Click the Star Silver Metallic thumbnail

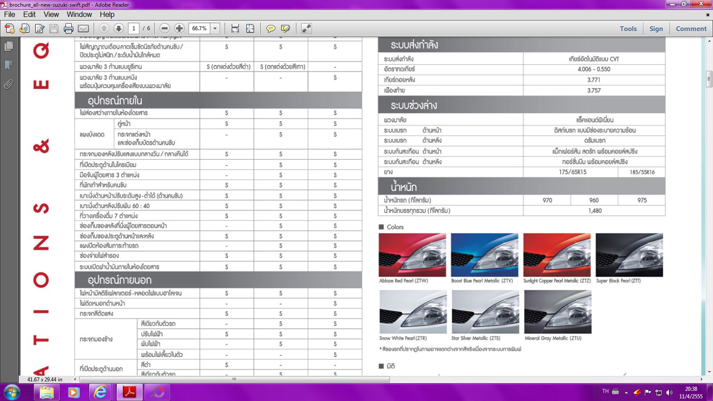pyautogui.click(x=485, y=312)
